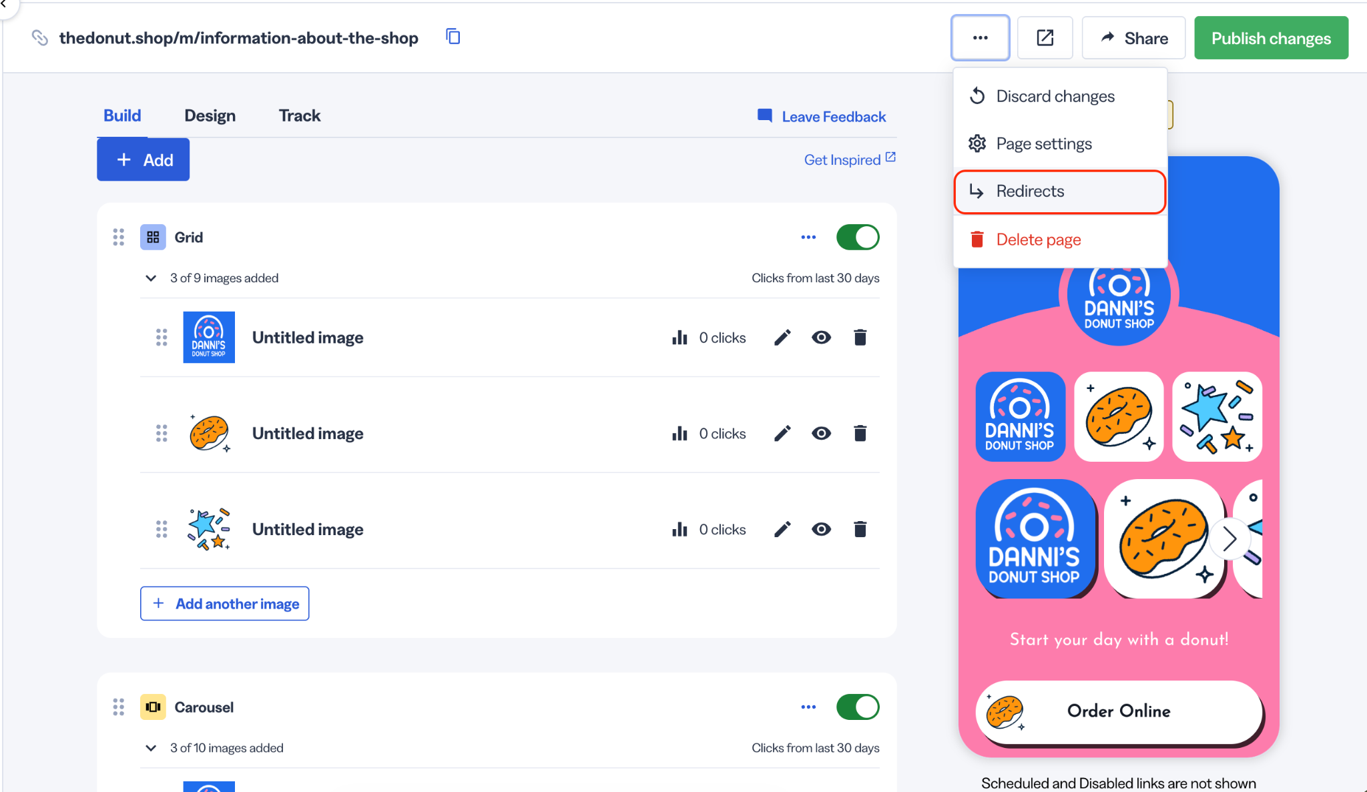
Task: Switch to the Design tab
Action: (x=210, y=116)
